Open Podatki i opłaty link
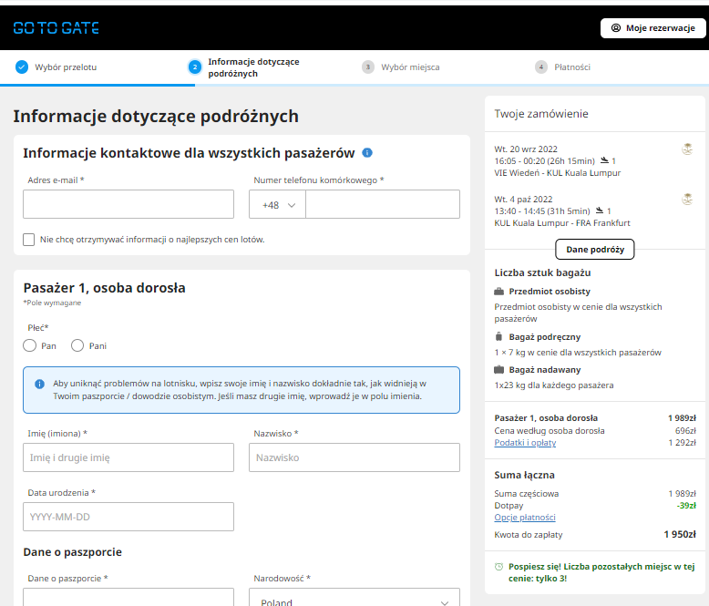 [x=525, y=442]
